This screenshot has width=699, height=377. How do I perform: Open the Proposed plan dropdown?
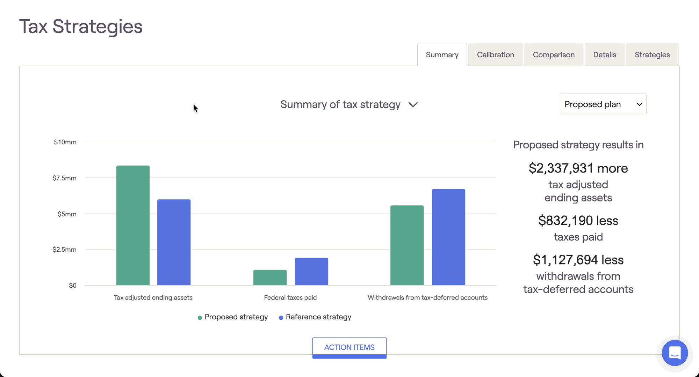coord(603,104)
